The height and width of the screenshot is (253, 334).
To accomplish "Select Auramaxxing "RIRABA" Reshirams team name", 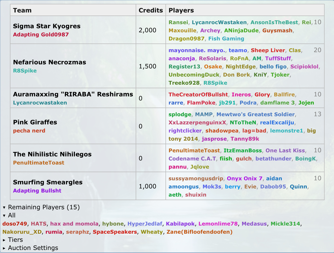I will click(73, 94).
